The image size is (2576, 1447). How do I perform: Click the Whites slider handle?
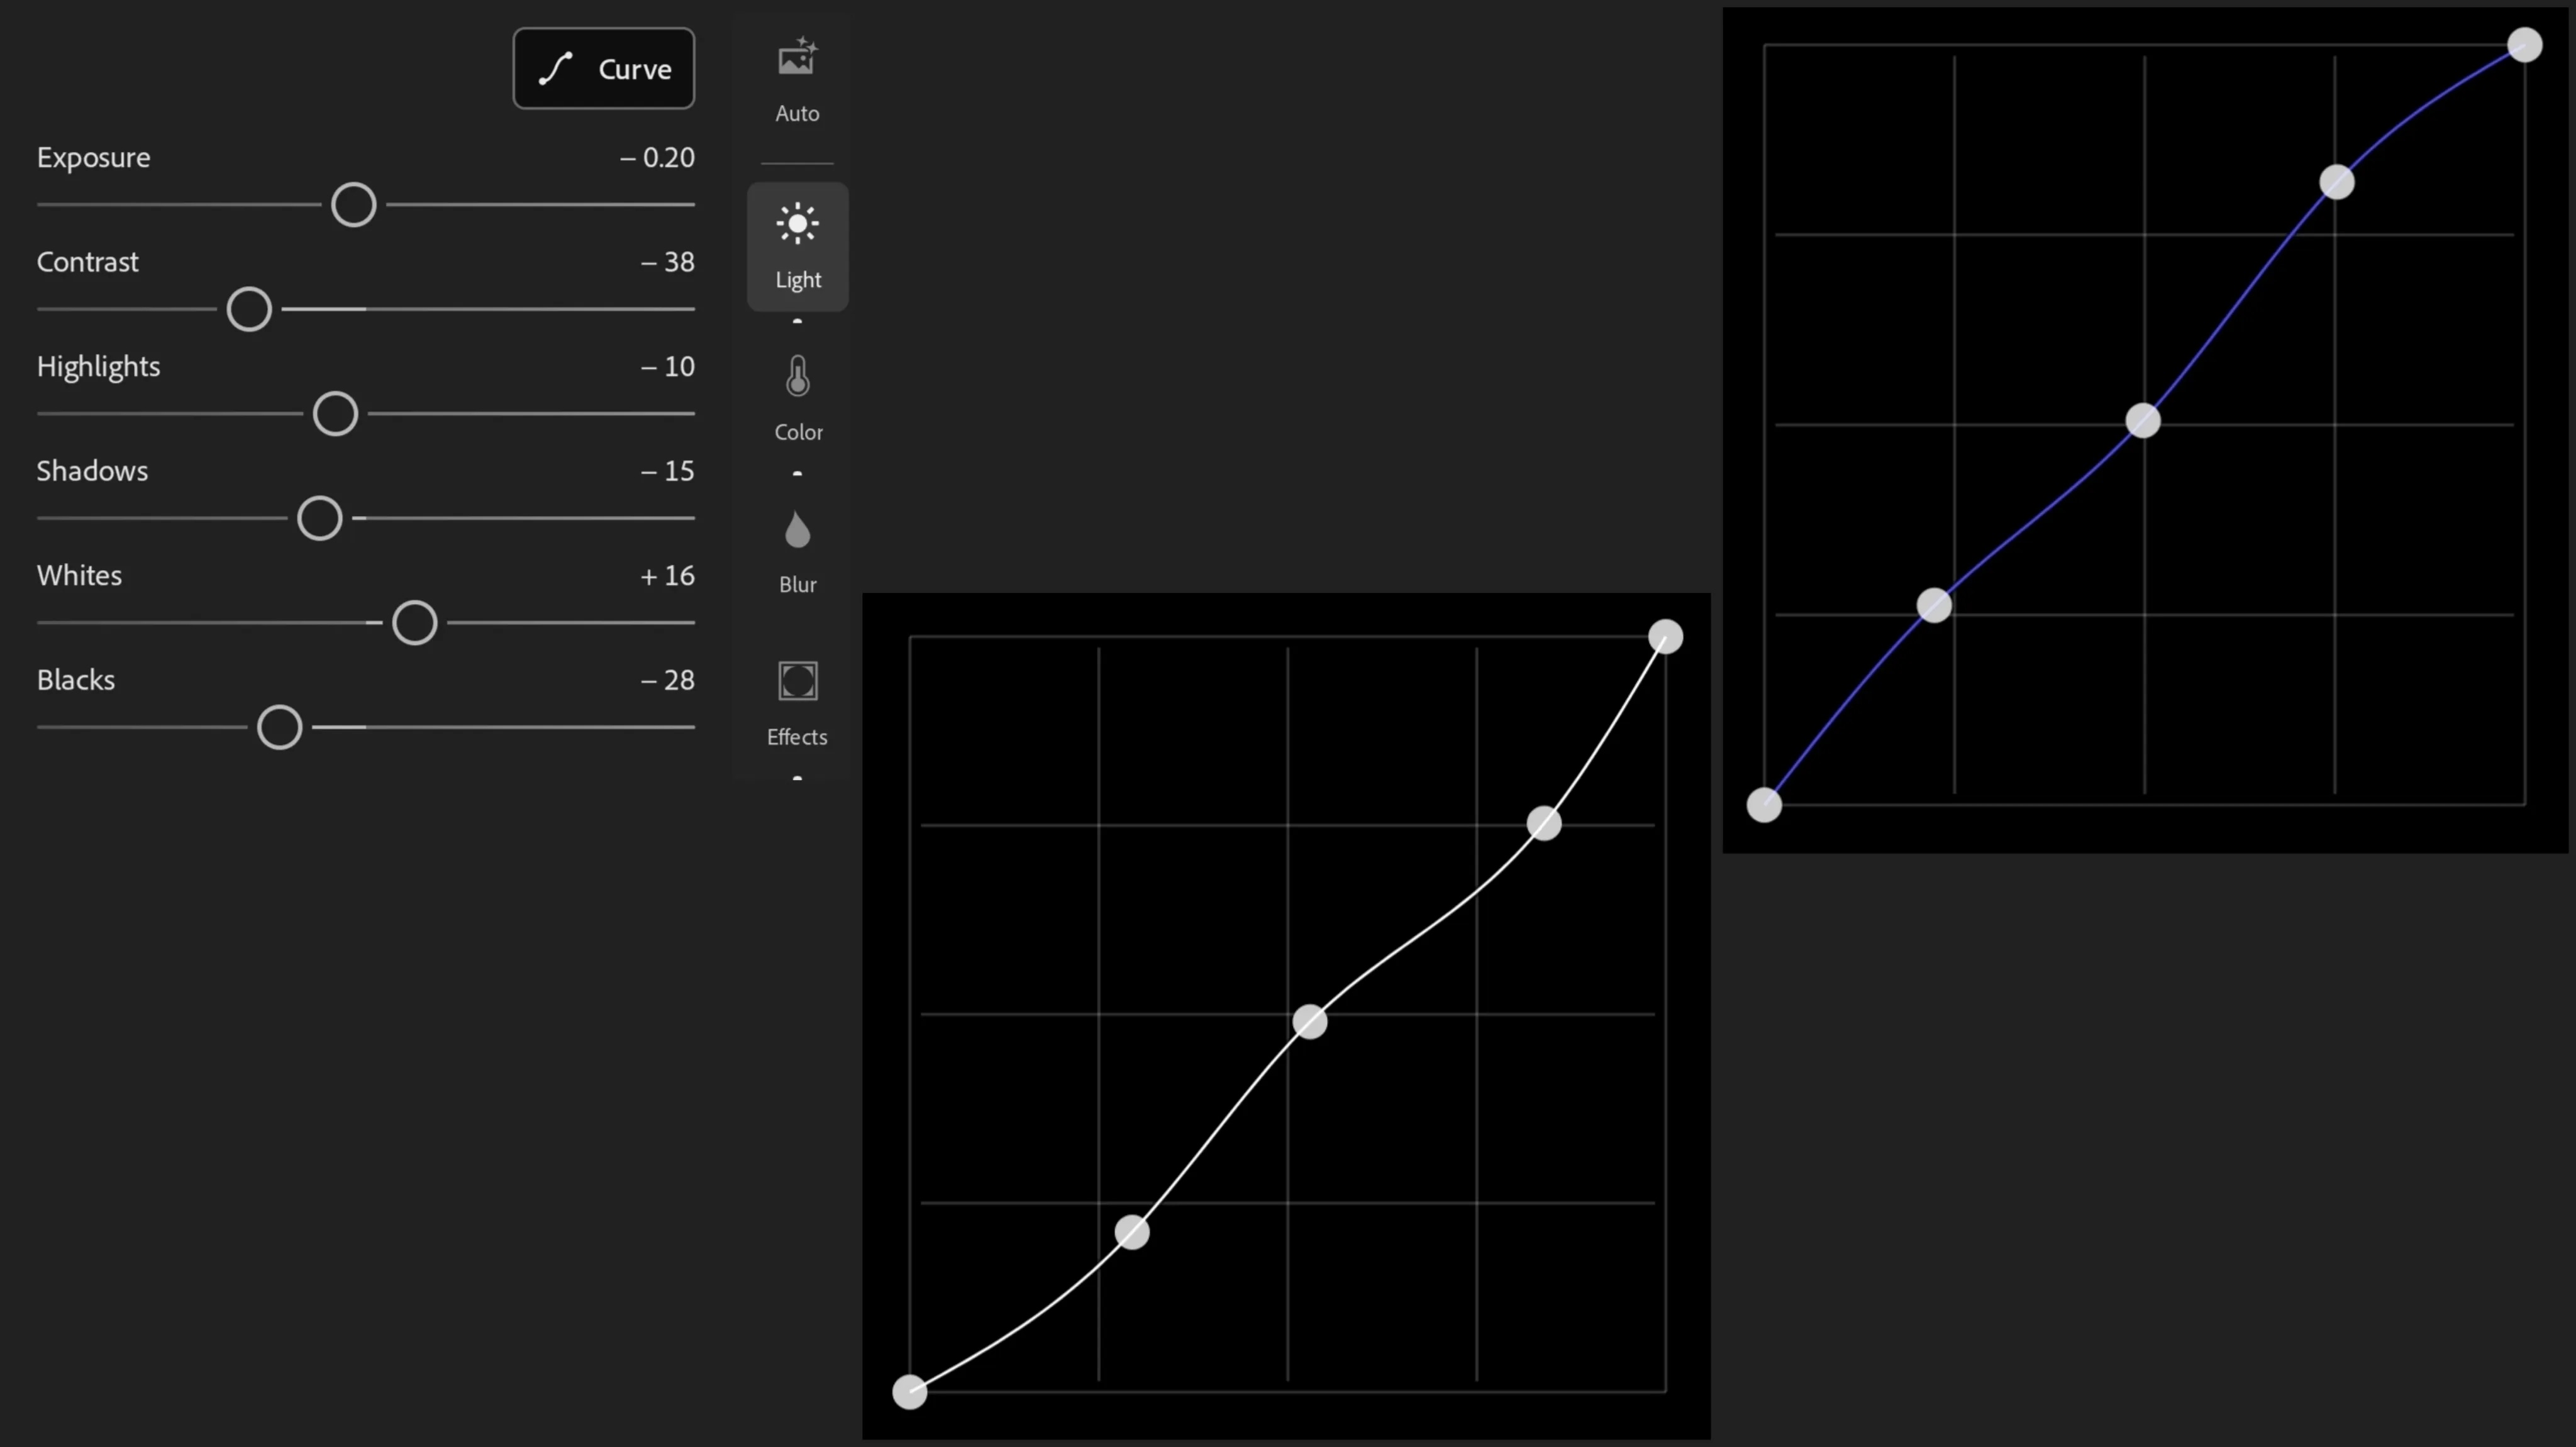click(x=415, y=624)
